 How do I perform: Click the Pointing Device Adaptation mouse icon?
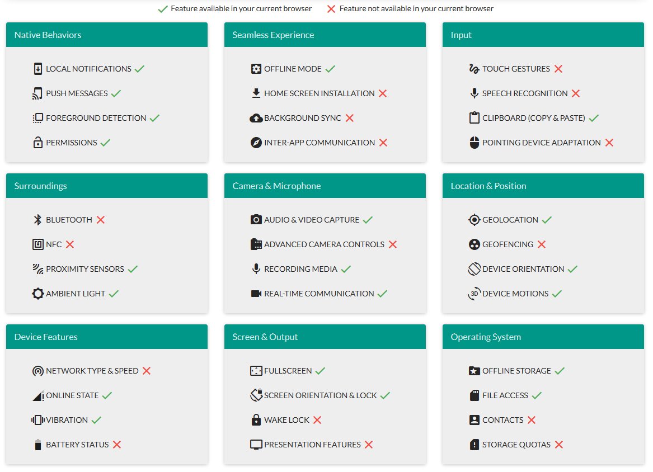tap(475, 143)
